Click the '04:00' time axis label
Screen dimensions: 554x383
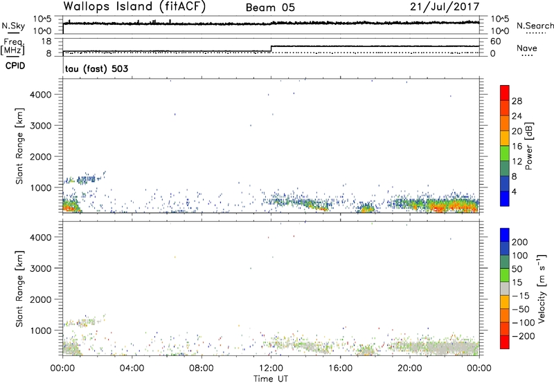(132, 368)
